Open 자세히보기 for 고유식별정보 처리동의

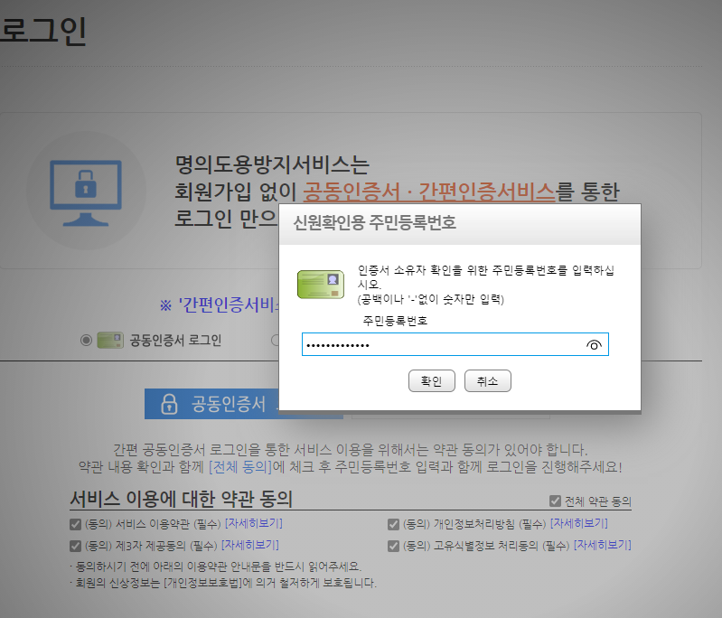[603, 545]
